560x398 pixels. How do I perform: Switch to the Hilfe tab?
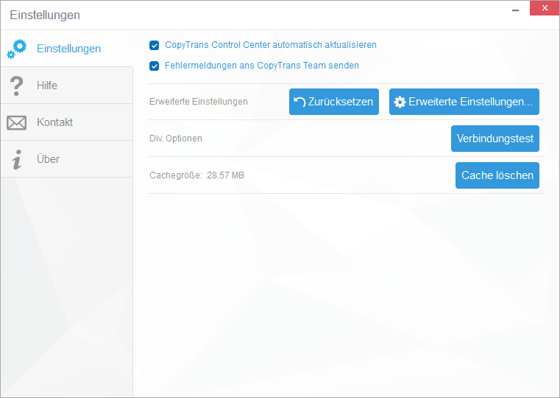pyautogui.click(x=67, y=85)
